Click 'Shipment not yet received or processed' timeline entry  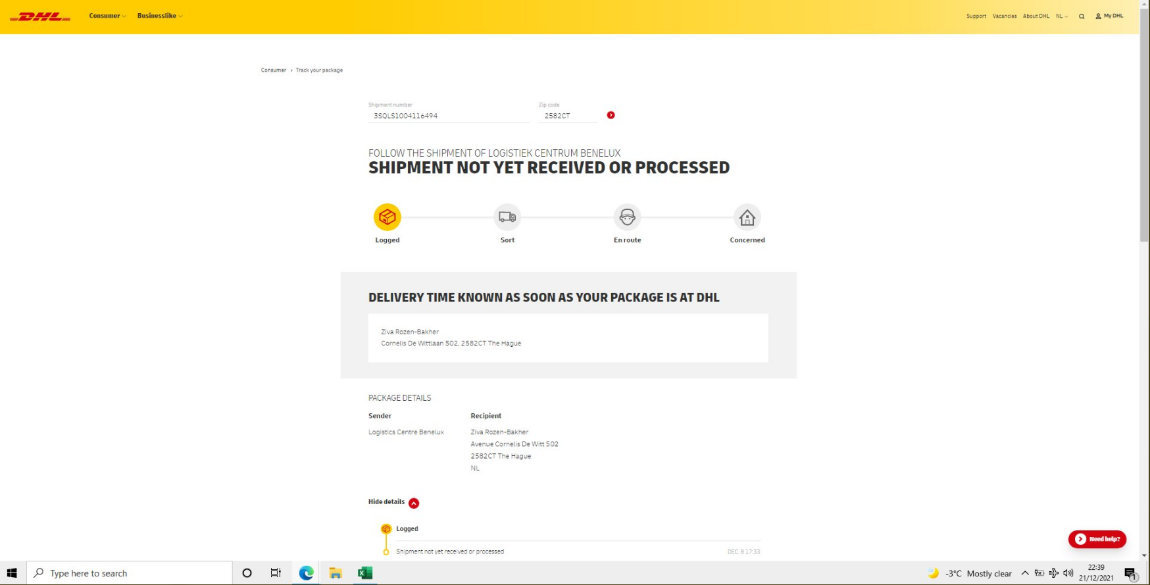(450, 551)
